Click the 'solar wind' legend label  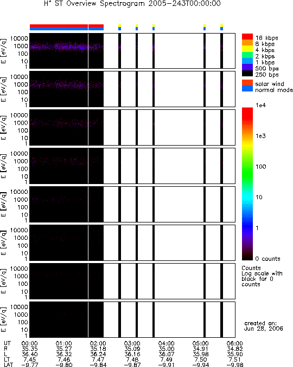270,84
